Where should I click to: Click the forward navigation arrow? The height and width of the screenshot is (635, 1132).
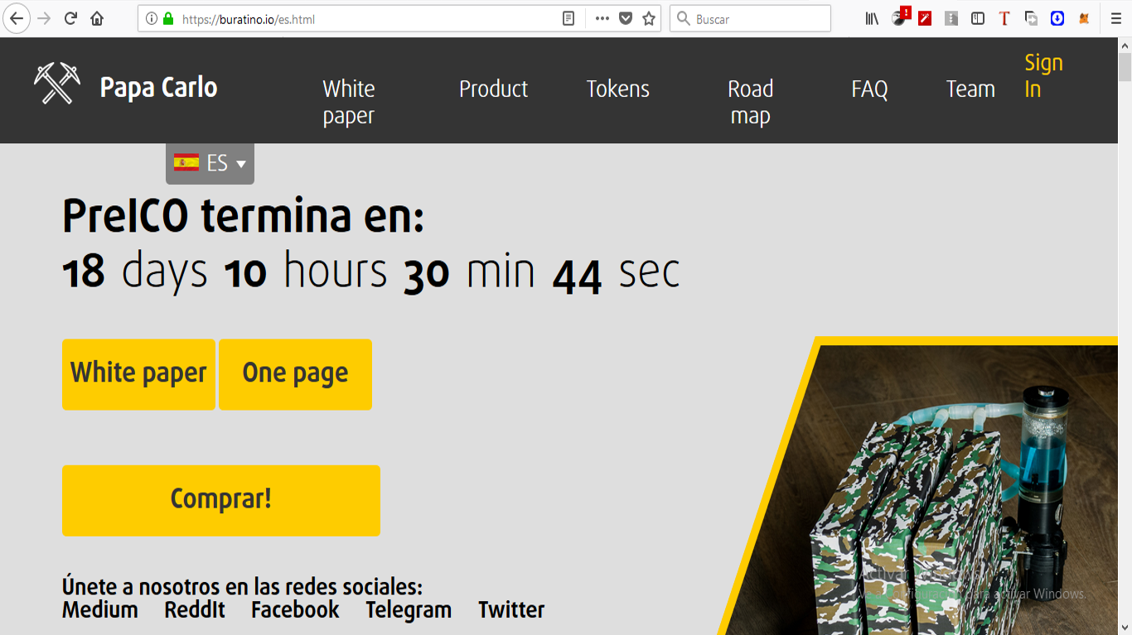point(45,18)
